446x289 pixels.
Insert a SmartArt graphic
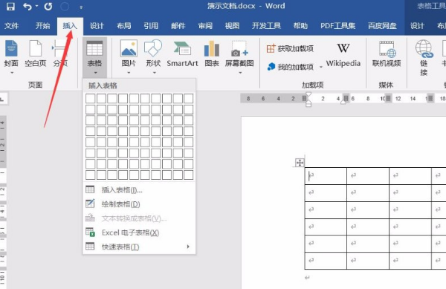pos(182,53)
